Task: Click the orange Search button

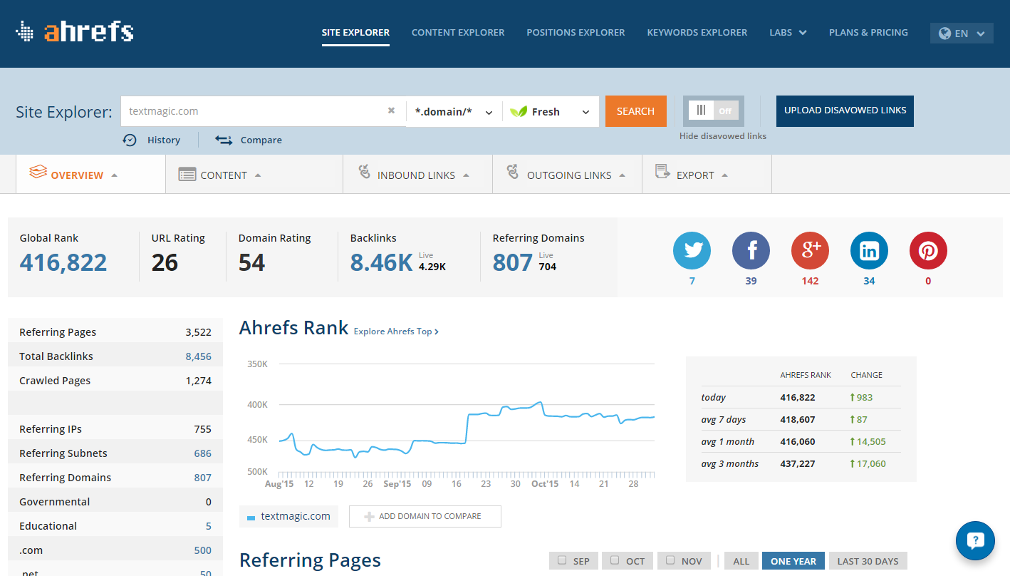Action: point(636,111)
